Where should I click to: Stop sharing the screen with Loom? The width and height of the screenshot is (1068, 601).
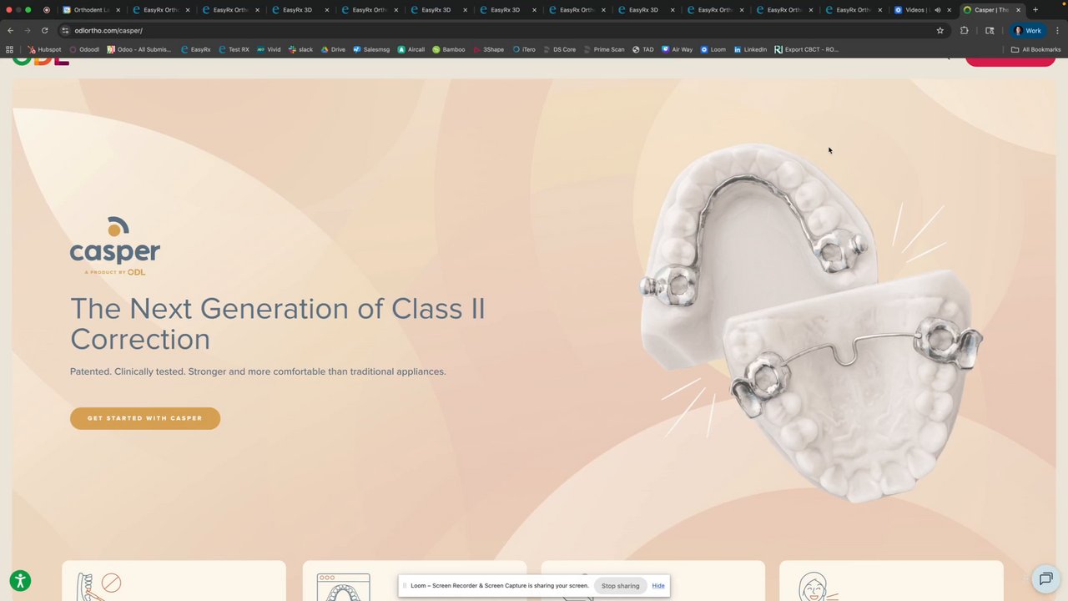620,586
